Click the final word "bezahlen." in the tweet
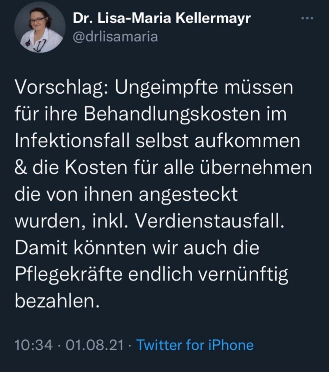This screenshot has height=372, width=329. click(x=58, y=301)
